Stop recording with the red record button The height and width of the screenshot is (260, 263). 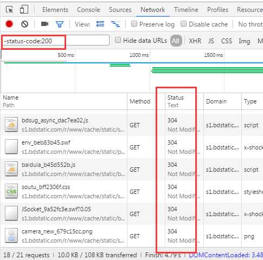(x=9, y=24)
